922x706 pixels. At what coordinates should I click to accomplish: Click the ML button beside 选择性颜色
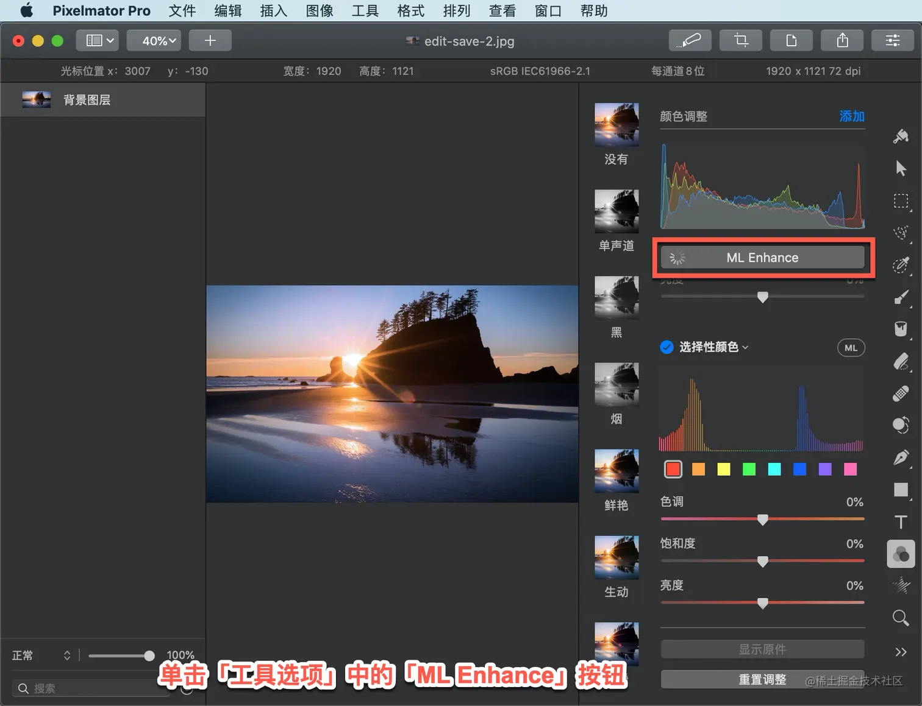pyautogui.click(x=851, y=348)
